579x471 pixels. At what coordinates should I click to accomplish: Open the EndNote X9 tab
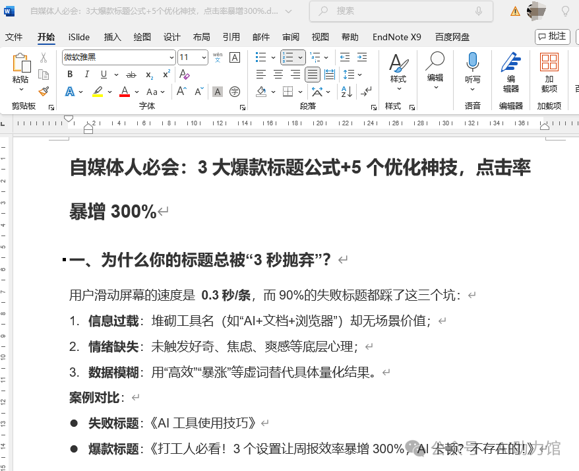(x=396, y=37)
